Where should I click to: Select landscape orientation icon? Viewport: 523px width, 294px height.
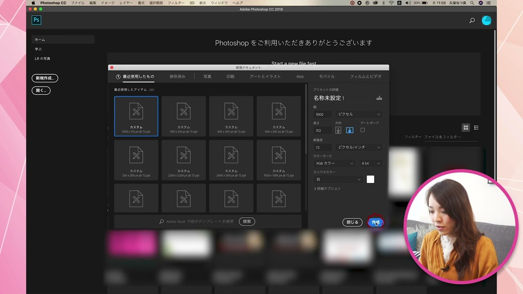tap(350, 130)
